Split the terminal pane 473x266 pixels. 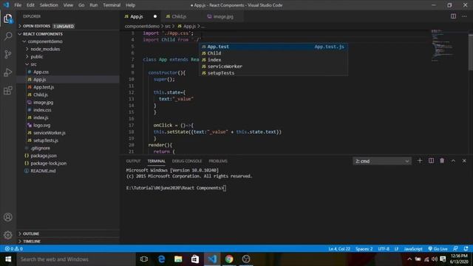click(x=431, y=161)
